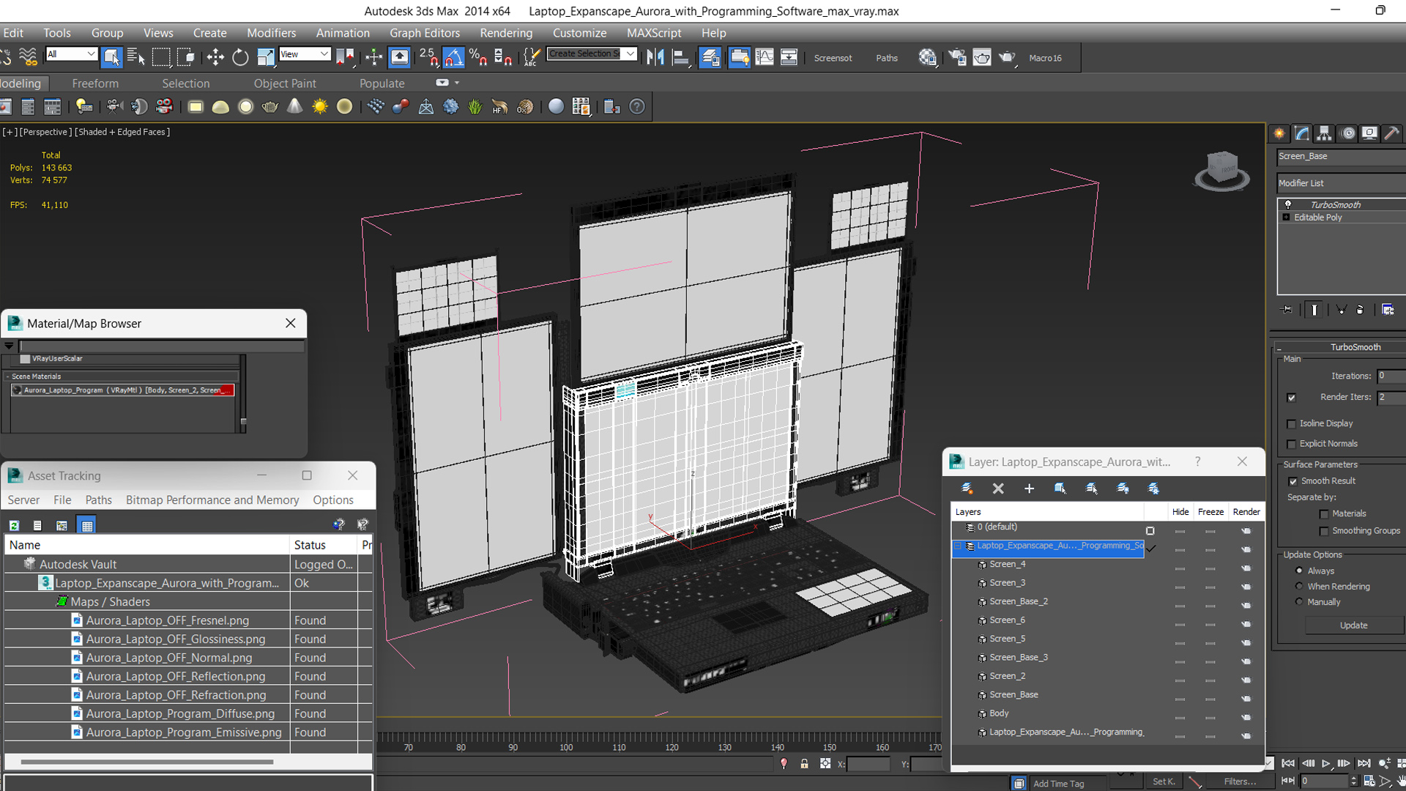Toggle Angle Snap in main toolbar

point(453,57)
